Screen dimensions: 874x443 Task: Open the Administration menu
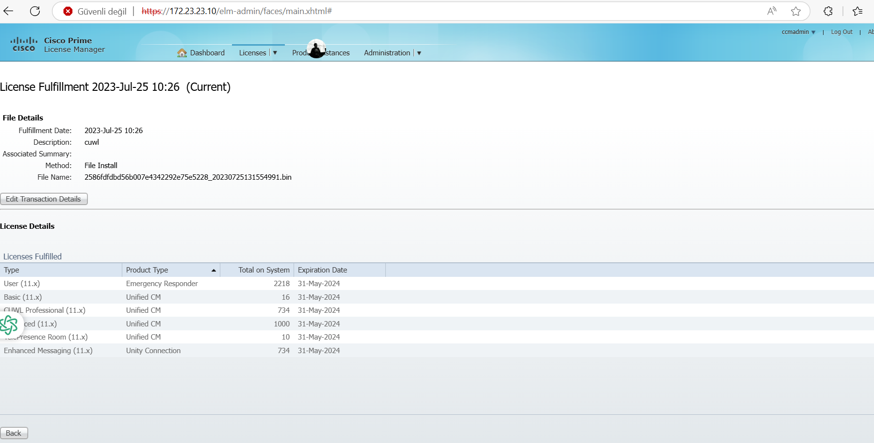pos(387,53)
